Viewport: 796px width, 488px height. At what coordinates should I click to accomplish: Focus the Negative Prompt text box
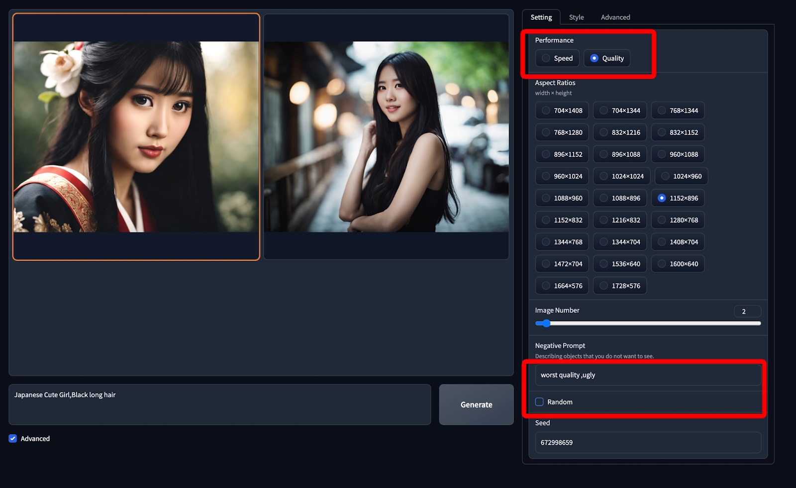tap(647, 375)
